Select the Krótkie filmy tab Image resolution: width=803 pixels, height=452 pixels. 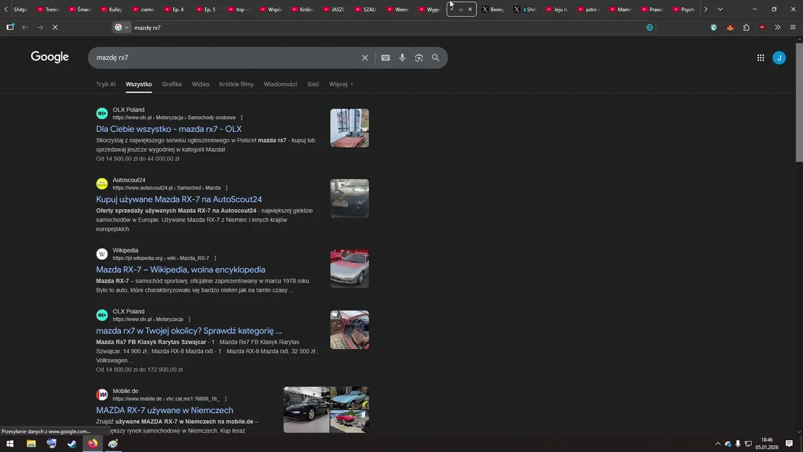coord(237,84)
